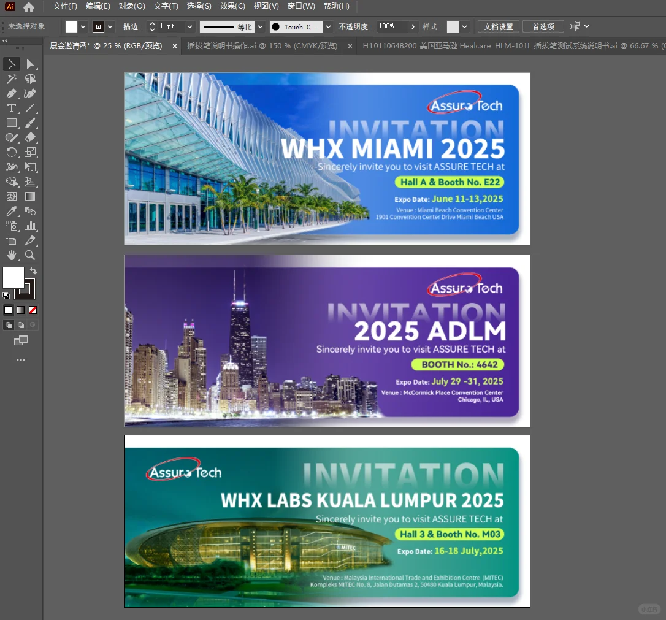Expand the stroke weight 1 pt dropdown

pos(190,27)
